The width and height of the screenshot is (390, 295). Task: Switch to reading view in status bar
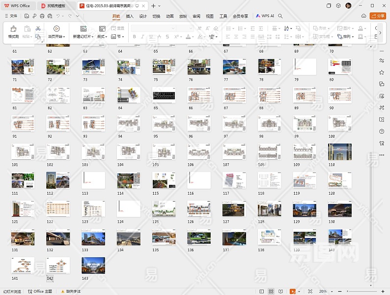pyautogui.click(x=280, y=291)
